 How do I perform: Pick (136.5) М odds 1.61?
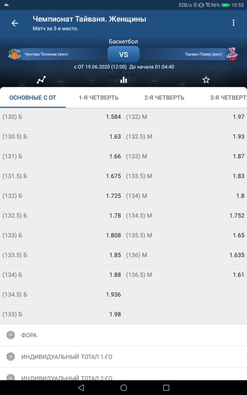(x=185, y=275)
